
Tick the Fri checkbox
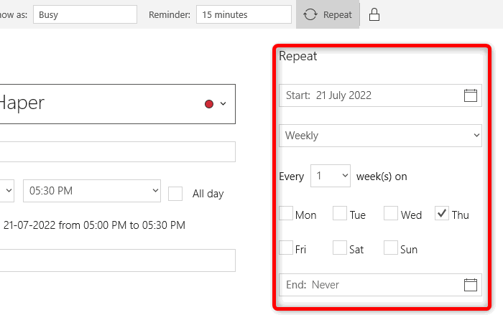(x=286, y=248)
